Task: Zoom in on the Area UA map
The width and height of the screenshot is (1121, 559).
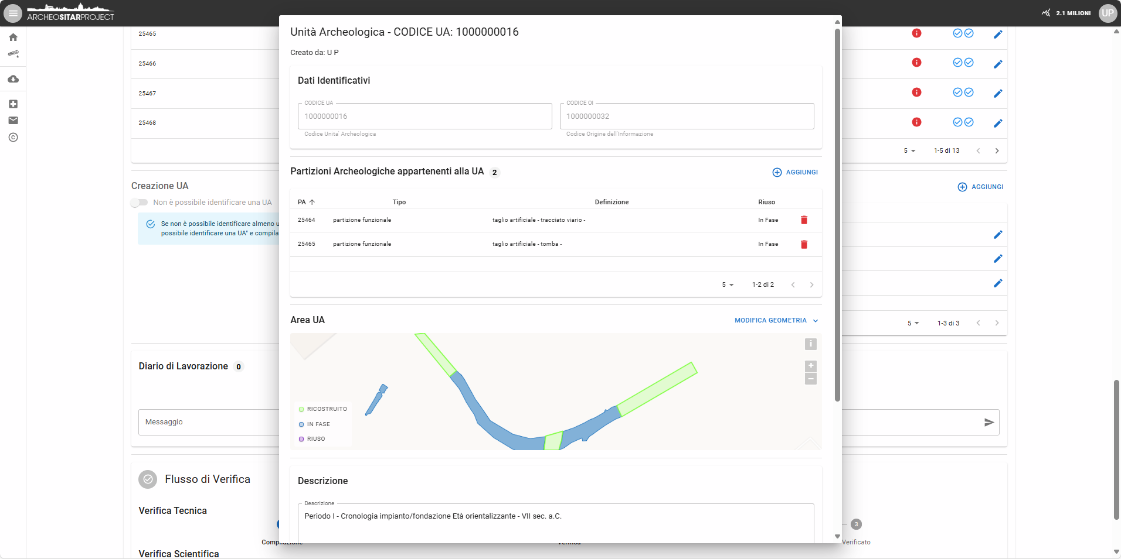Action: [810, 366]
